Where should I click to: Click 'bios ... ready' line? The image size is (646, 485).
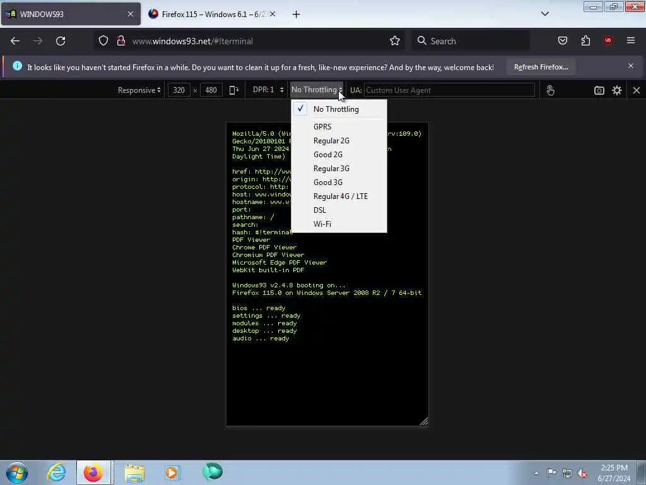click(x=259, y=308)
